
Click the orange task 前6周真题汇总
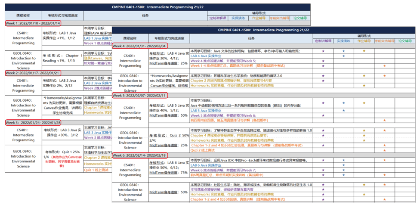[227, 175]
